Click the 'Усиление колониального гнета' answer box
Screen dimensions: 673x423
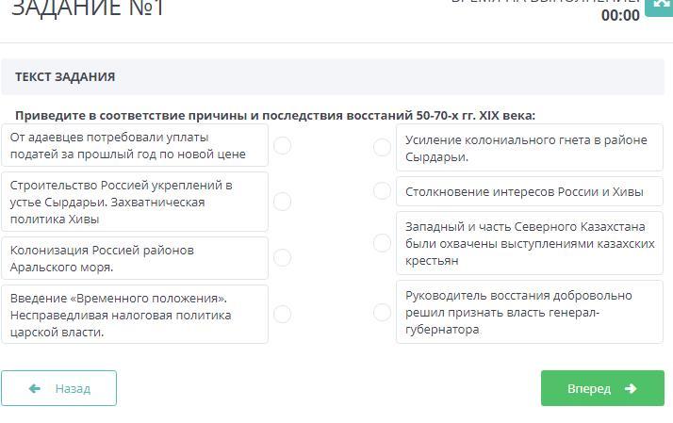pyautogui.click(x=530, y=148)
